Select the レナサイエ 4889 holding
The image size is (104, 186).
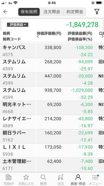(52, 122)
